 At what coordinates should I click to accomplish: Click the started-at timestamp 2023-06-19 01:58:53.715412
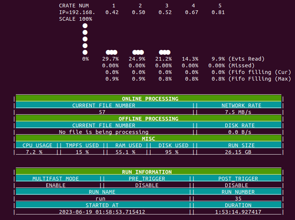click(x=102, y=212)
